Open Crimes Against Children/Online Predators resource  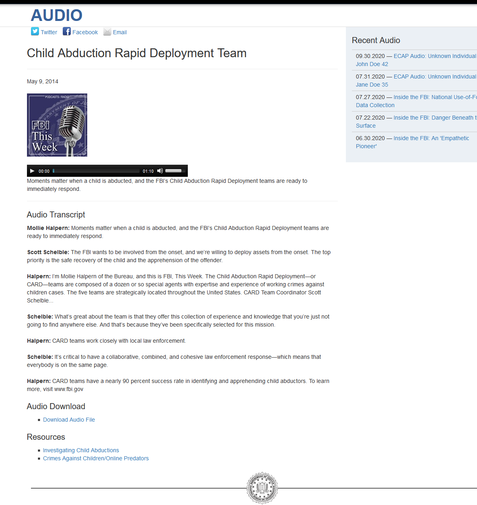[x=96, y=458]
